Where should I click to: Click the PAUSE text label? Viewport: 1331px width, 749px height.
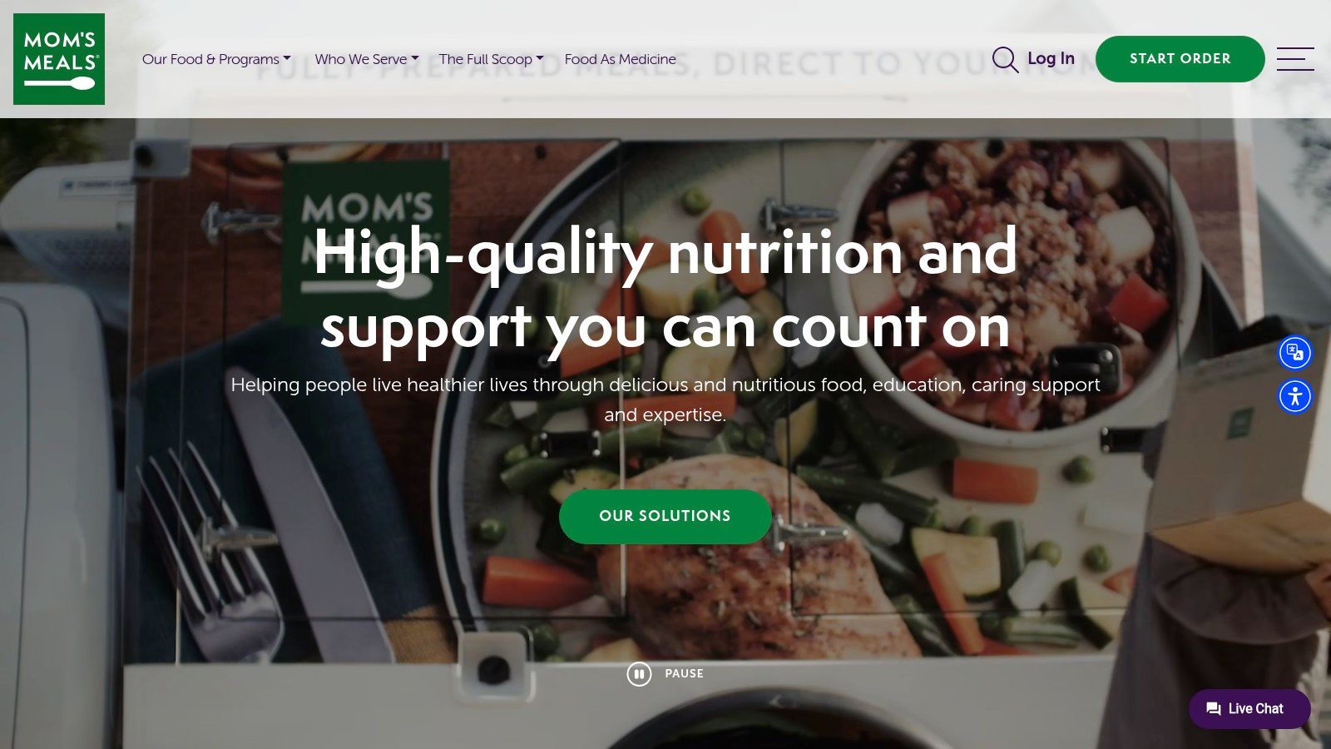pos(684,674)
